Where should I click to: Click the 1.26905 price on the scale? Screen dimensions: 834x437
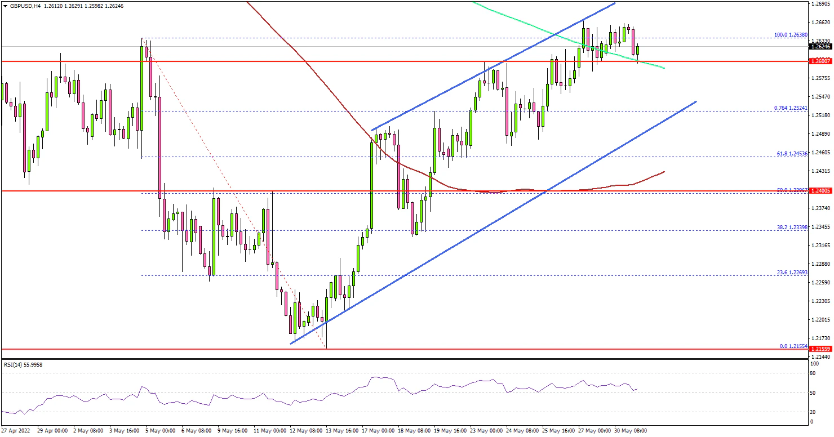[x=821, y=4]
